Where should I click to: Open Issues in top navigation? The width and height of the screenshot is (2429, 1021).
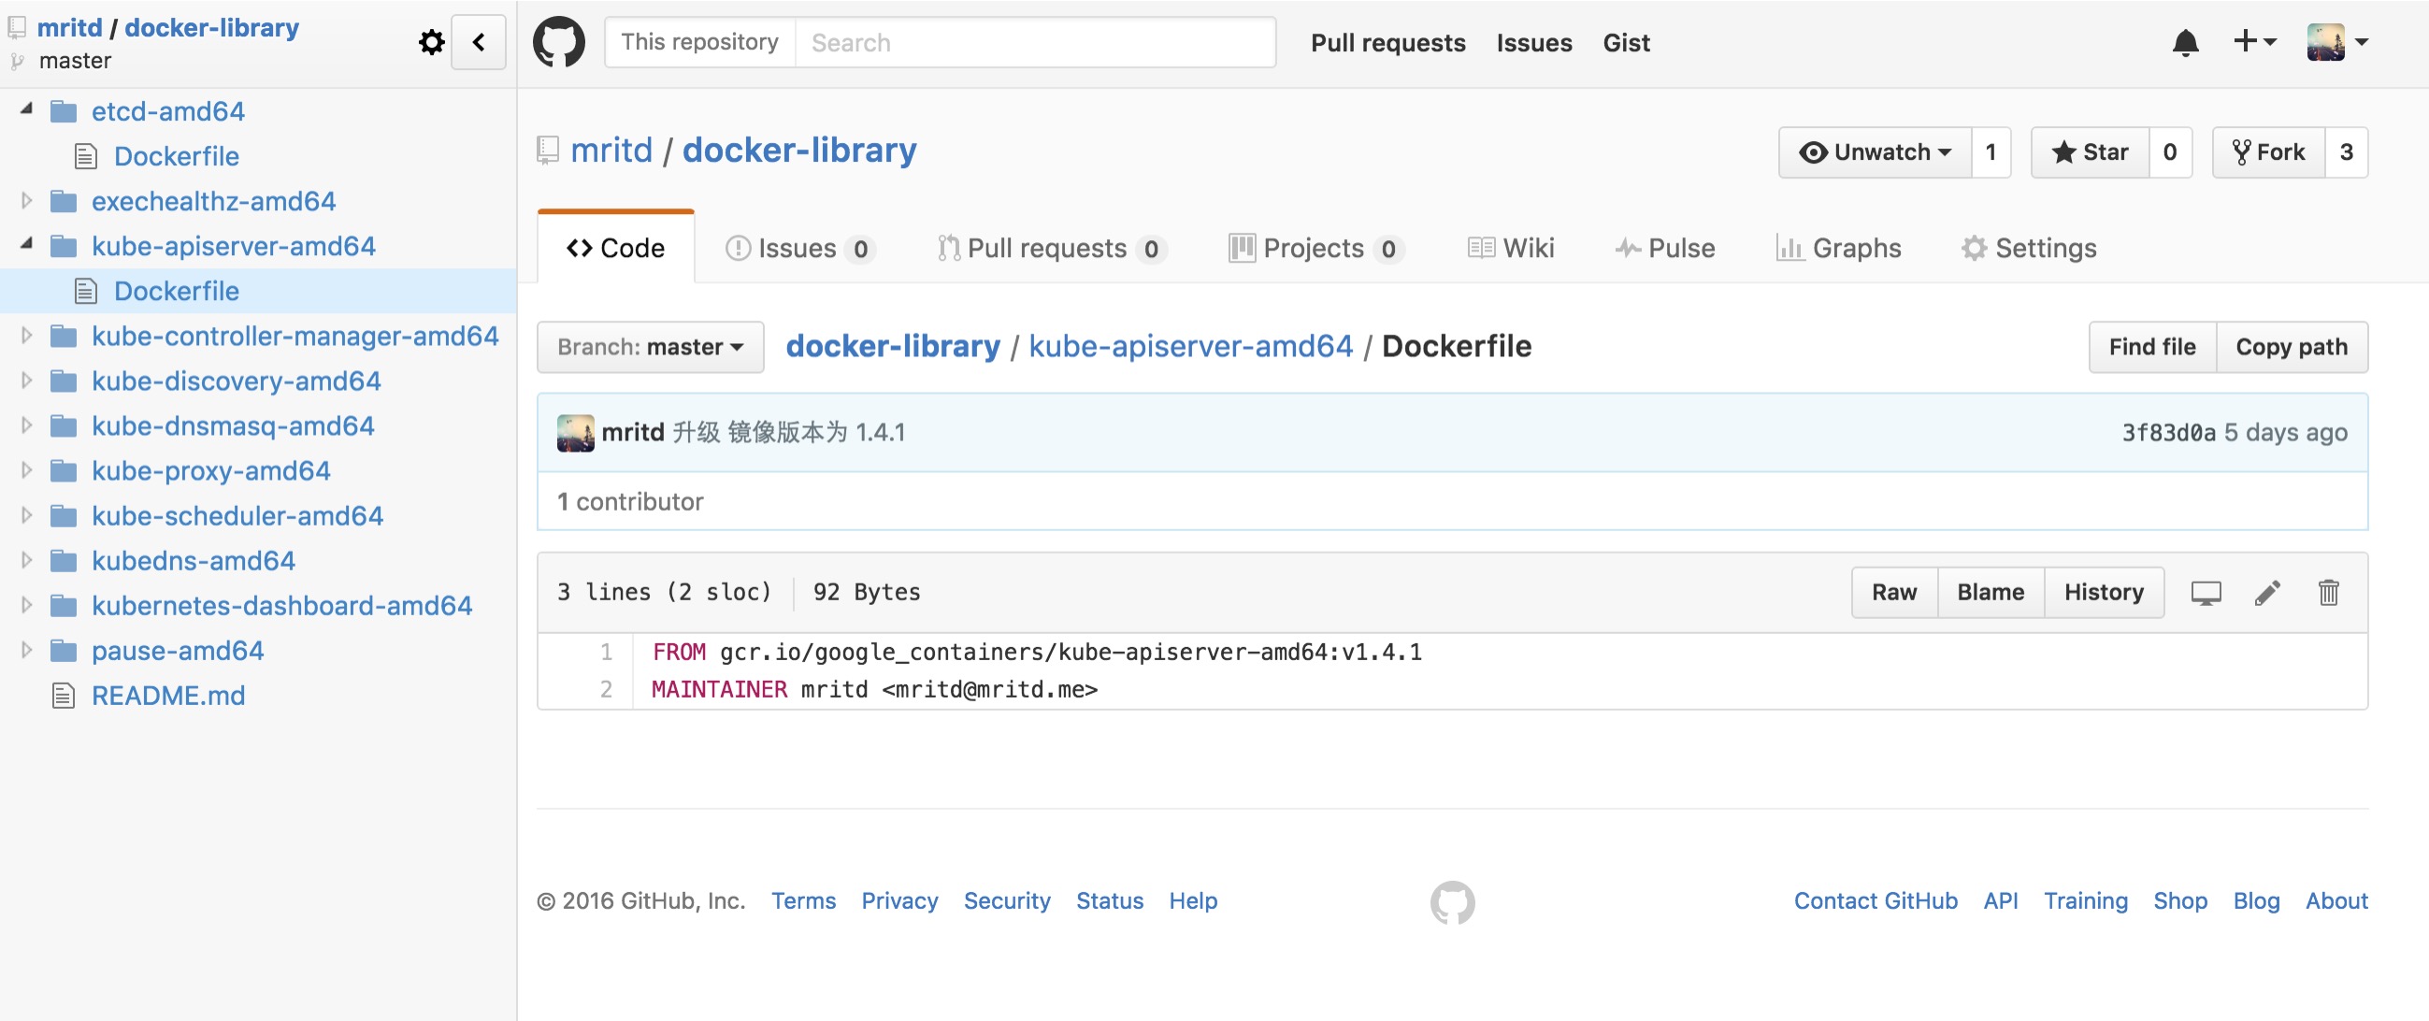1534,42
